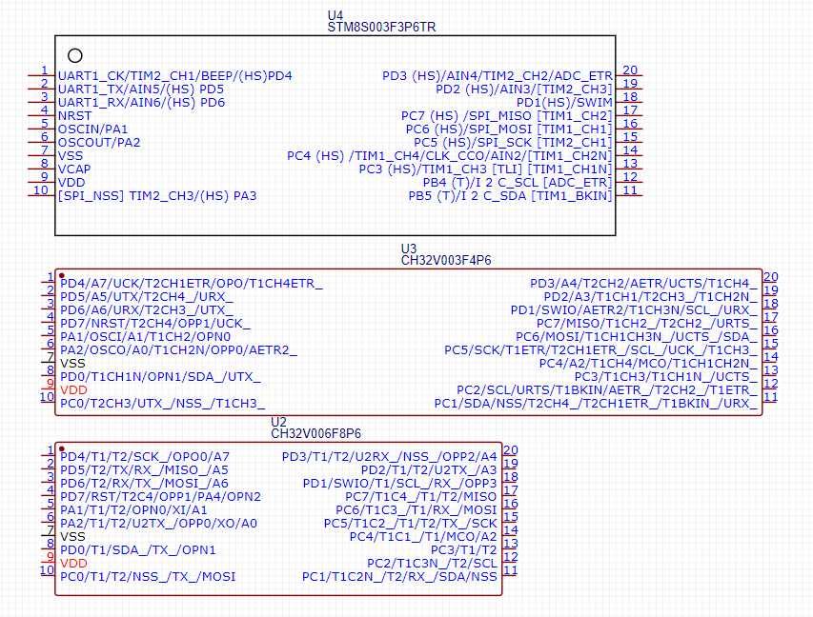Select VCAP pin label on U4

(x=74, y=169)
